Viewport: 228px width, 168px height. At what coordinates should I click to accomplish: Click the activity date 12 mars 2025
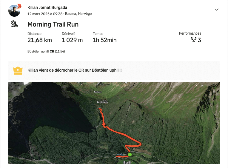[38, 14]
